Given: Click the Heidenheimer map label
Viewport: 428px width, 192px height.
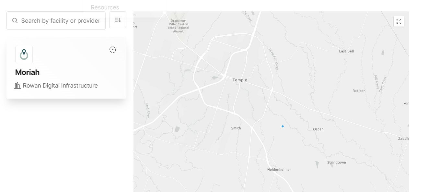Looking at the screenshot, I should (279, 170).
